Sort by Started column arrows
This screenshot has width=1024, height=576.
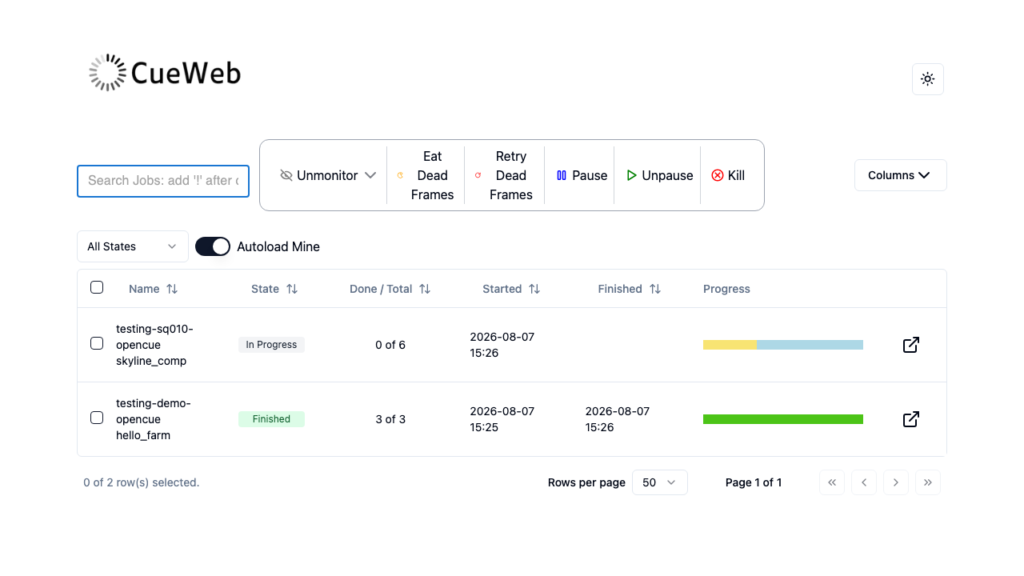click(534, 289)
